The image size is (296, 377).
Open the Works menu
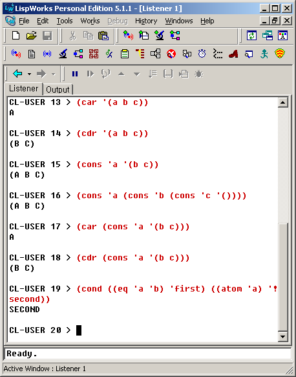coord(90,21)
